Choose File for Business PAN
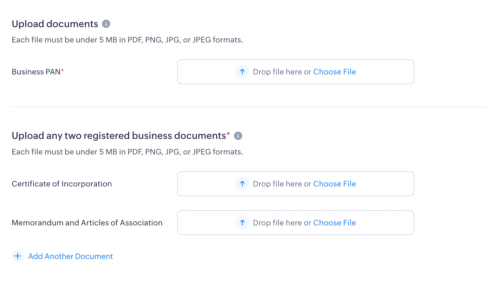The width and height of the screenshot is (497, 281). pos(334,72)
